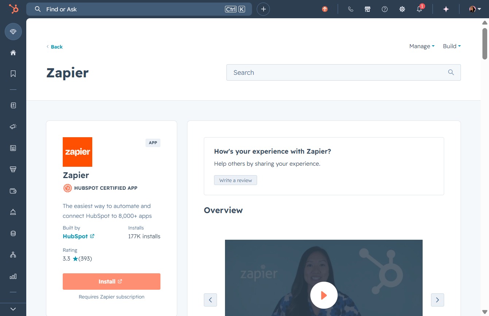
Task: Open the Reporting bar chart sidebar icon
Action: point(13,276)
